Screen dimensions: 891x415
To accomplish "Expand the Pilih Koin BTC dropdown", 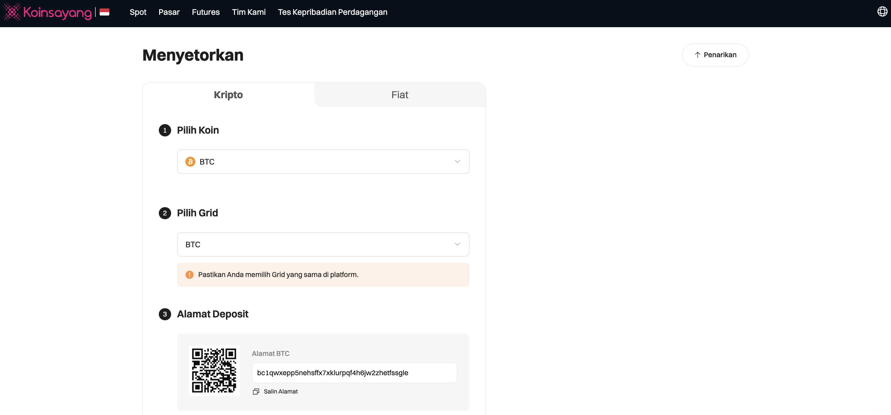I will click(323, 162).
